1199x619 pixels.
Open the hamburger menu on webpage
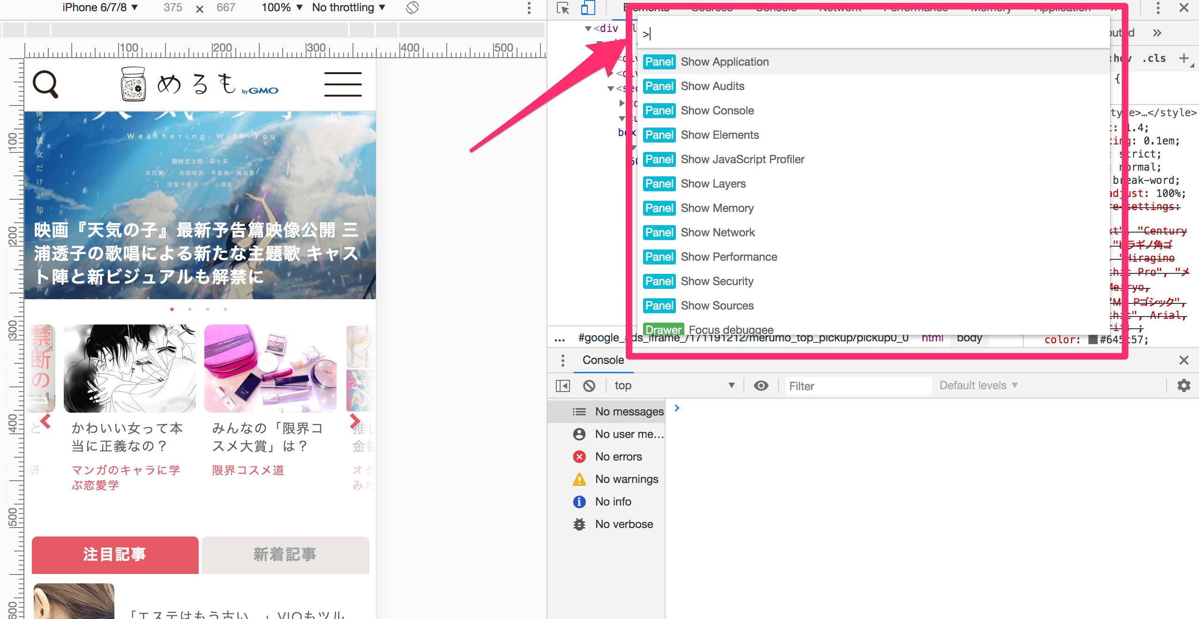343,84
